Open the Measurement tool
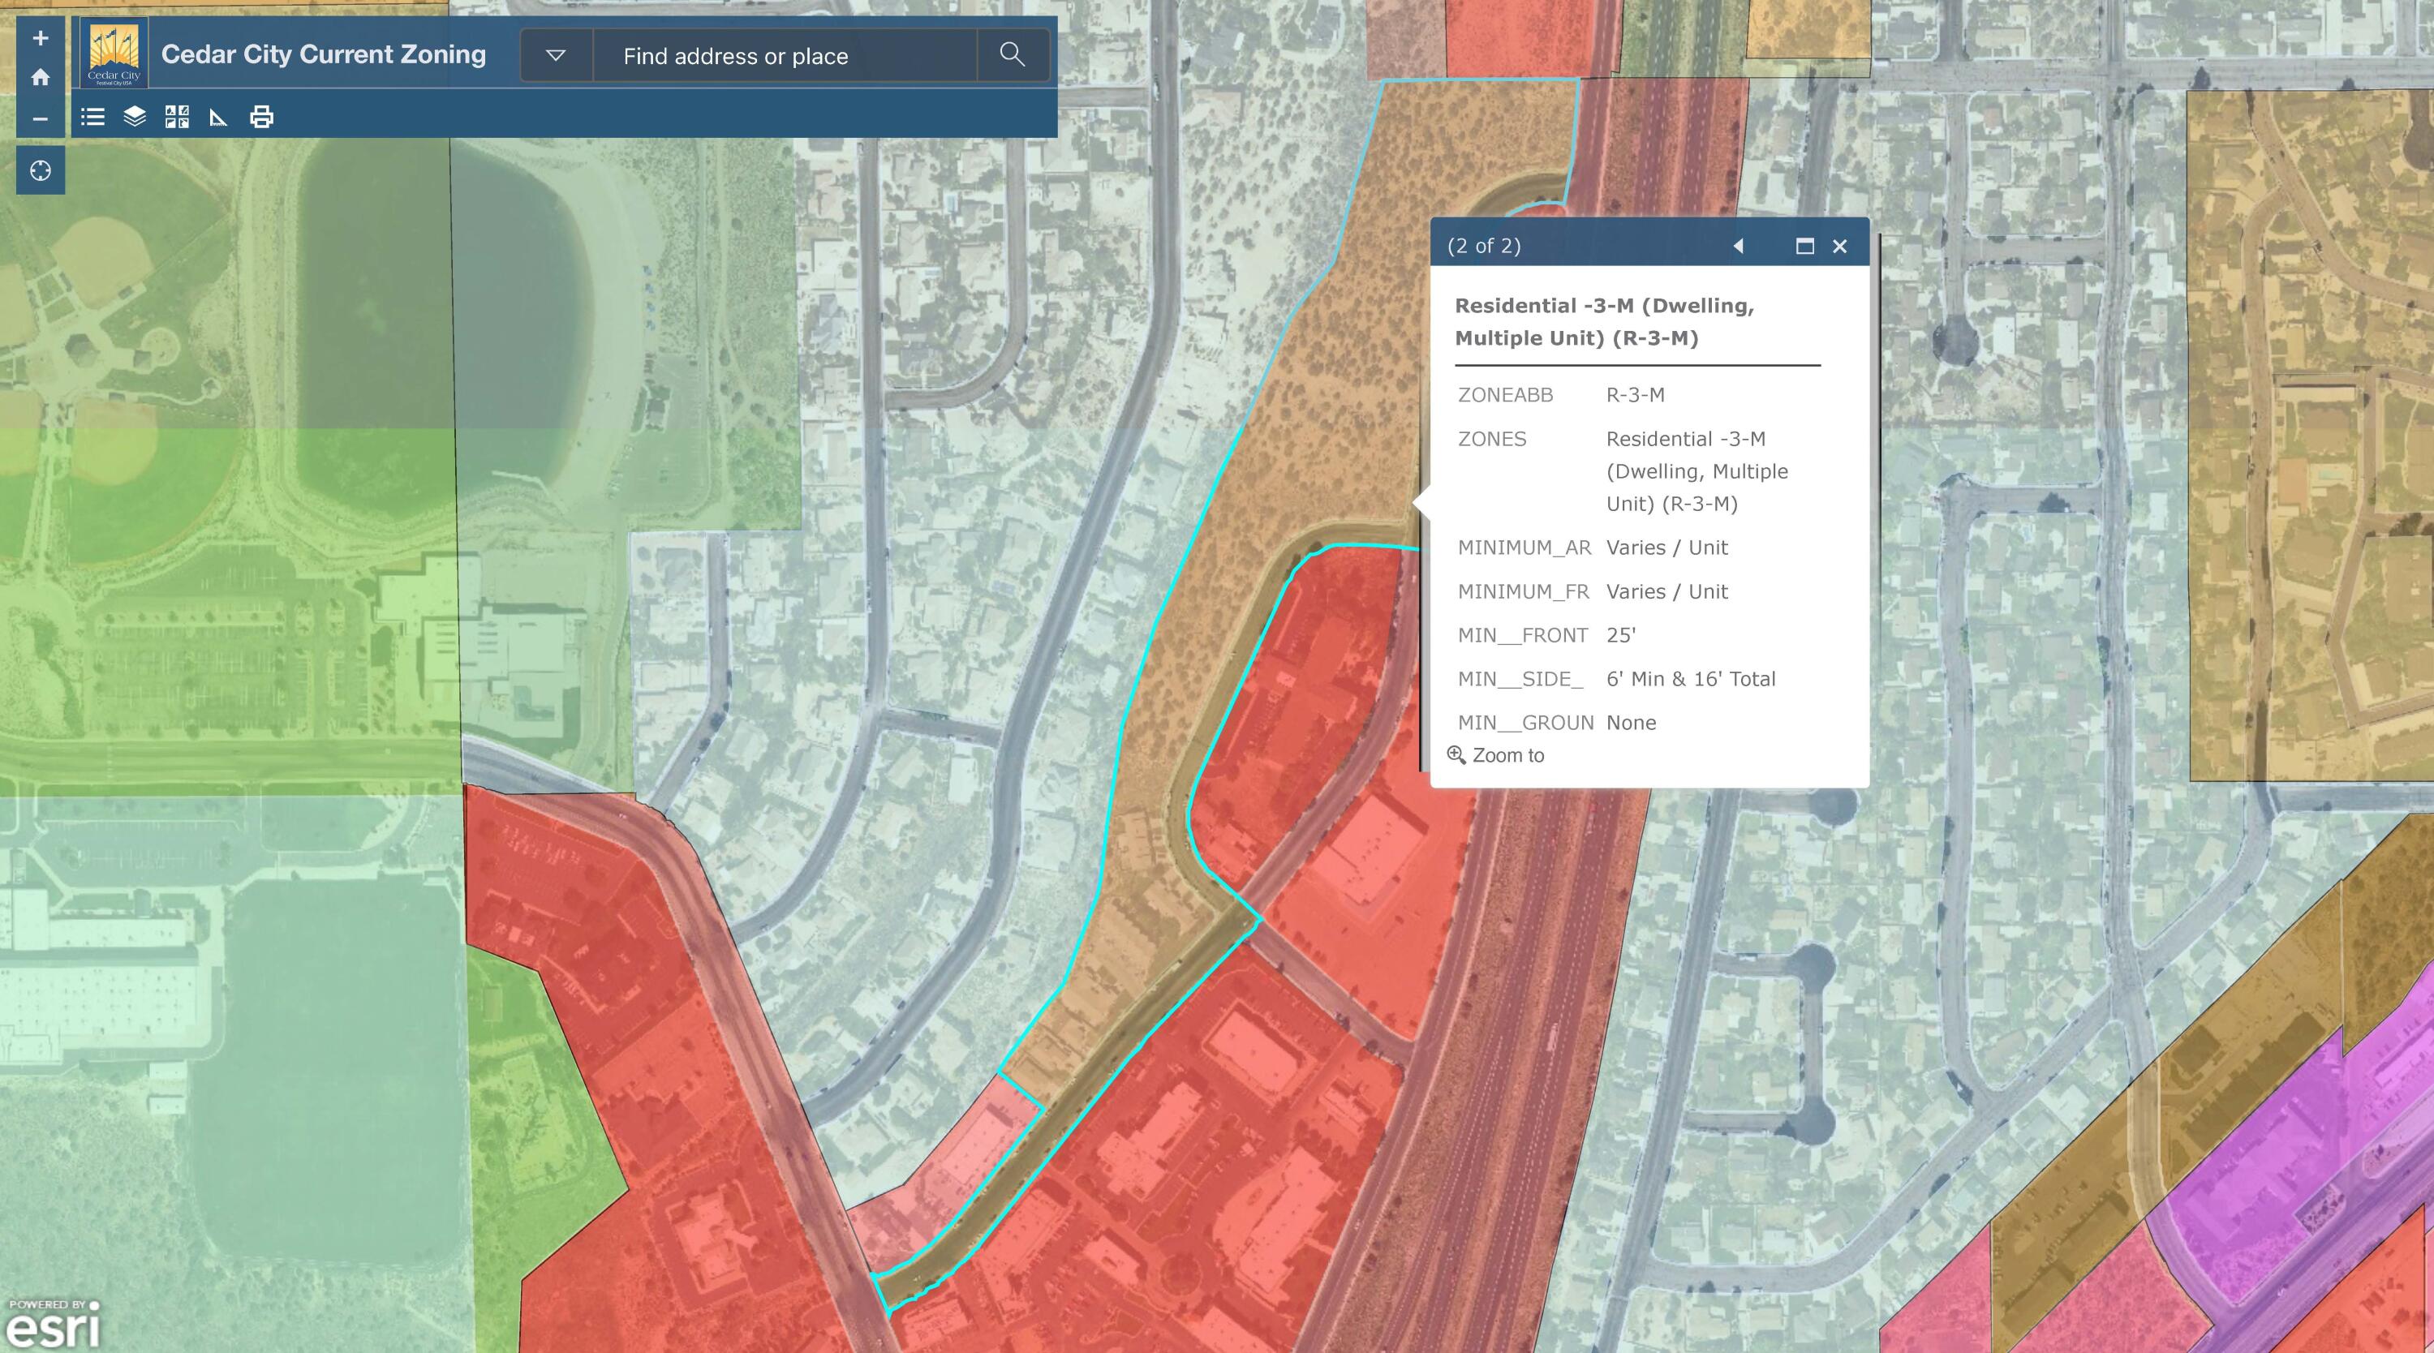The width and height of the screenshot is (2434, 1353). click(218, 117)
